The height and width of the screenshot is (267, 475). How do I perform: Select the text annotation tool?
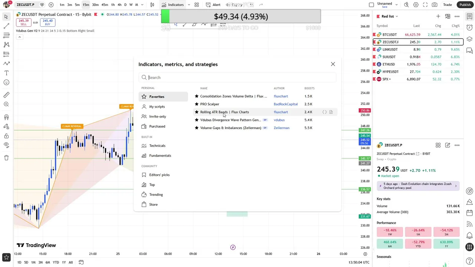pyautogui.click(x=6, y=73)
